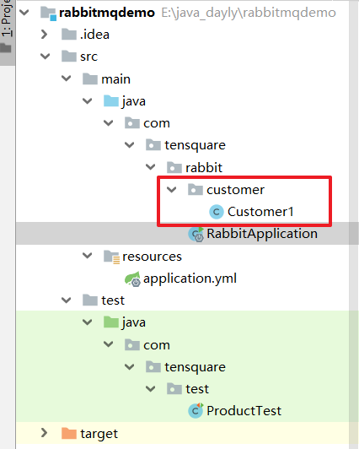Select the RabbitApplication class name
Screen dimensions: 359x449
click(x=262, y=234)
